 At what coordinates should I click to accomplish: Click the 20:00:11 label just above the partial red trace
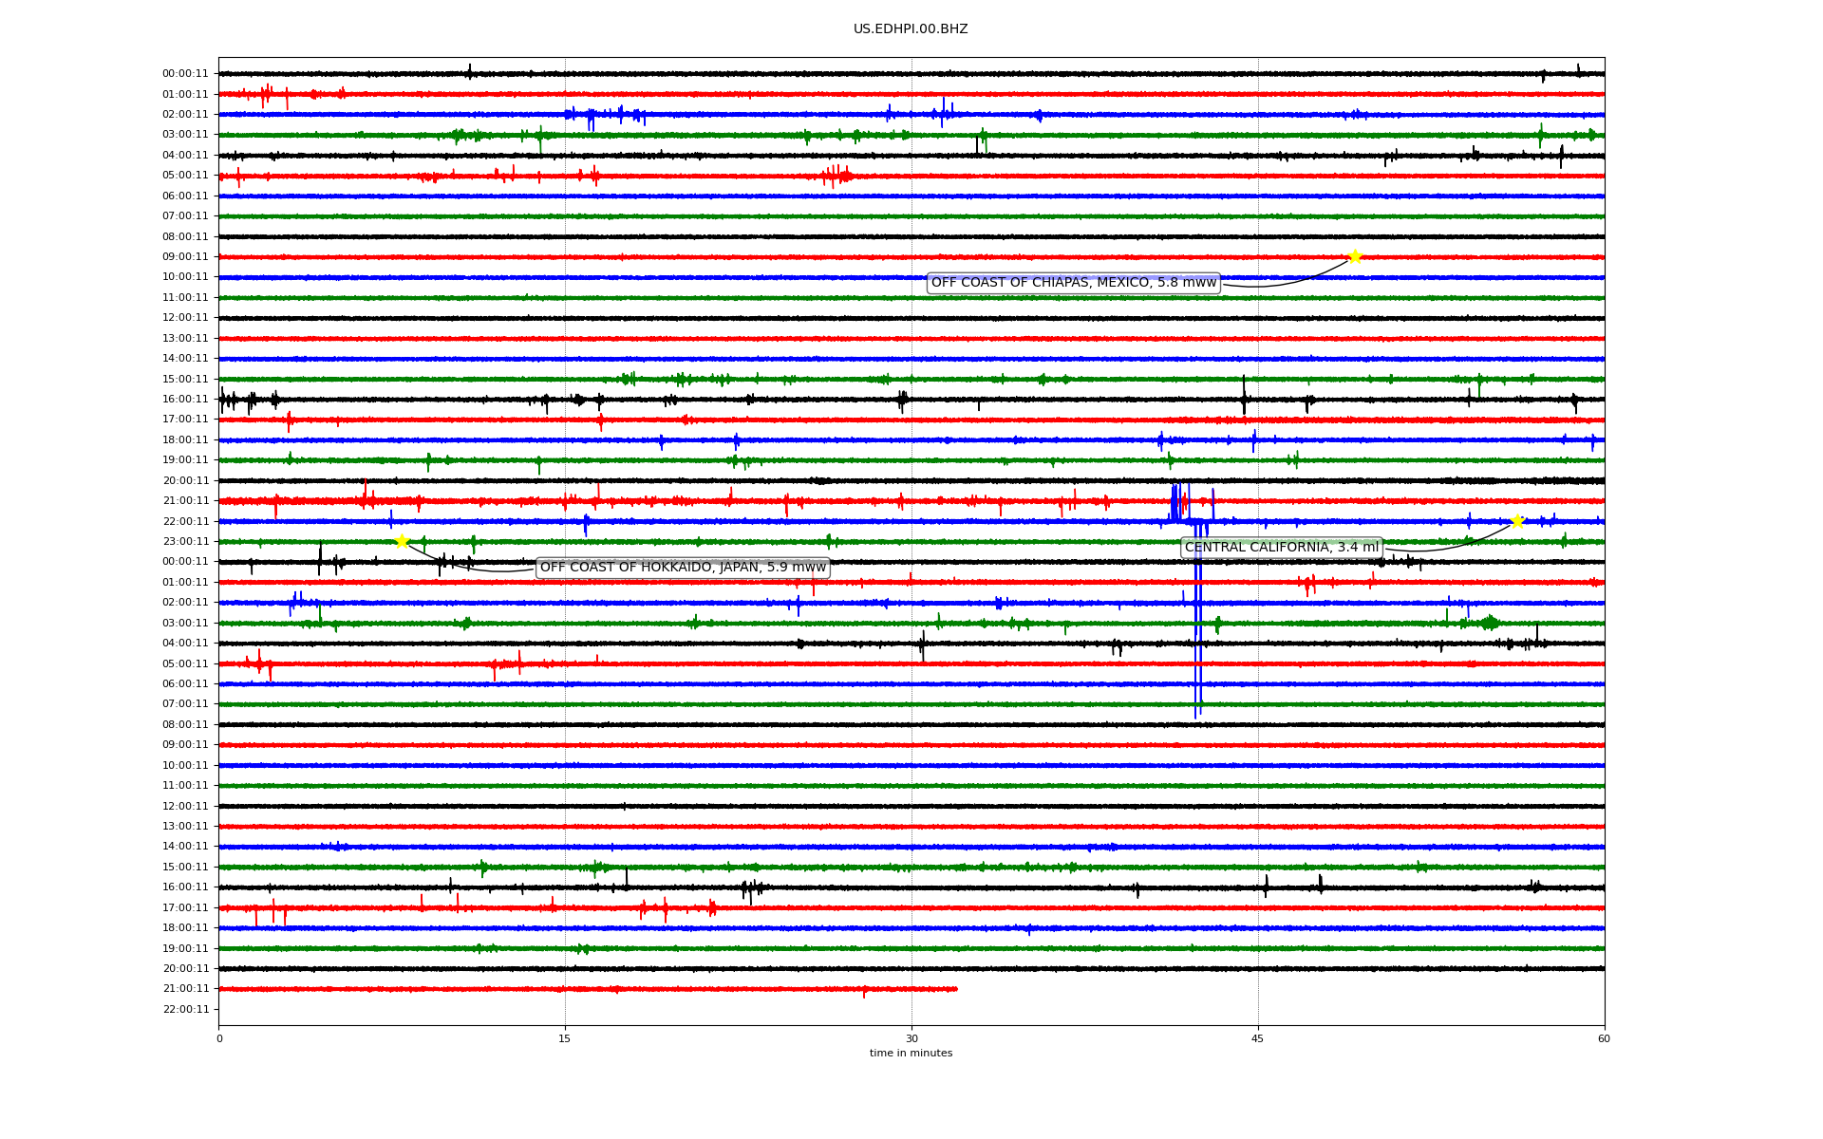[x=185, y=969]
